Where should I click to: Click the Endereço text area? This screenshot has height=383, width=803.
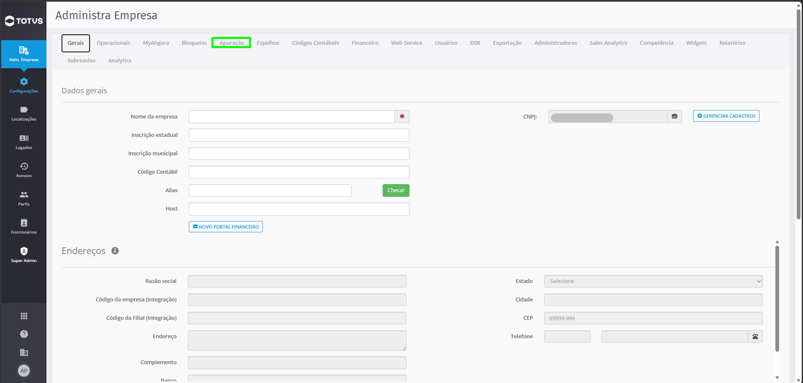point(297,340)
